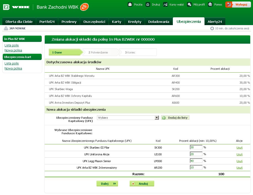Open the Pomoc help icon
This screenshot has height=195, width=253.
pyautogui.click(x=210, y=4)
